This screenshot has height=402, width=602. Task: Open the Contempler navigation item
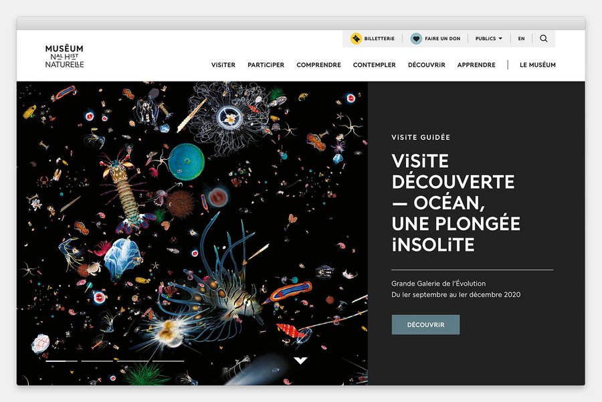pyautogui.click(x=374, y=65)
